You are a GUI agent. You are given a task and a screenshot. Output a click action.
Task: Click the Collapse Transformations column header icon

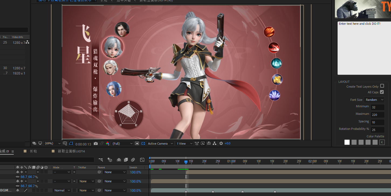22,168
